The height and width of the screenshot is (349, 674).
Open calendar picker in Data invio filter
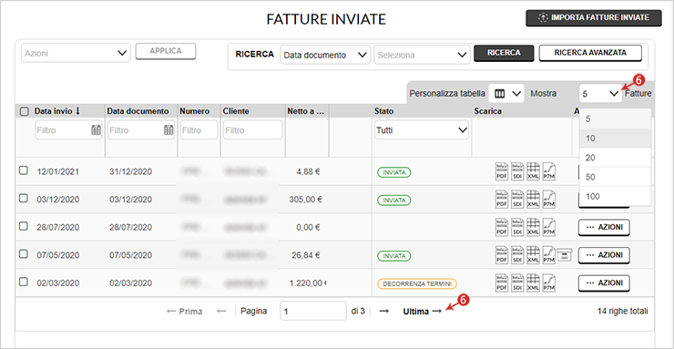point(96,129)
